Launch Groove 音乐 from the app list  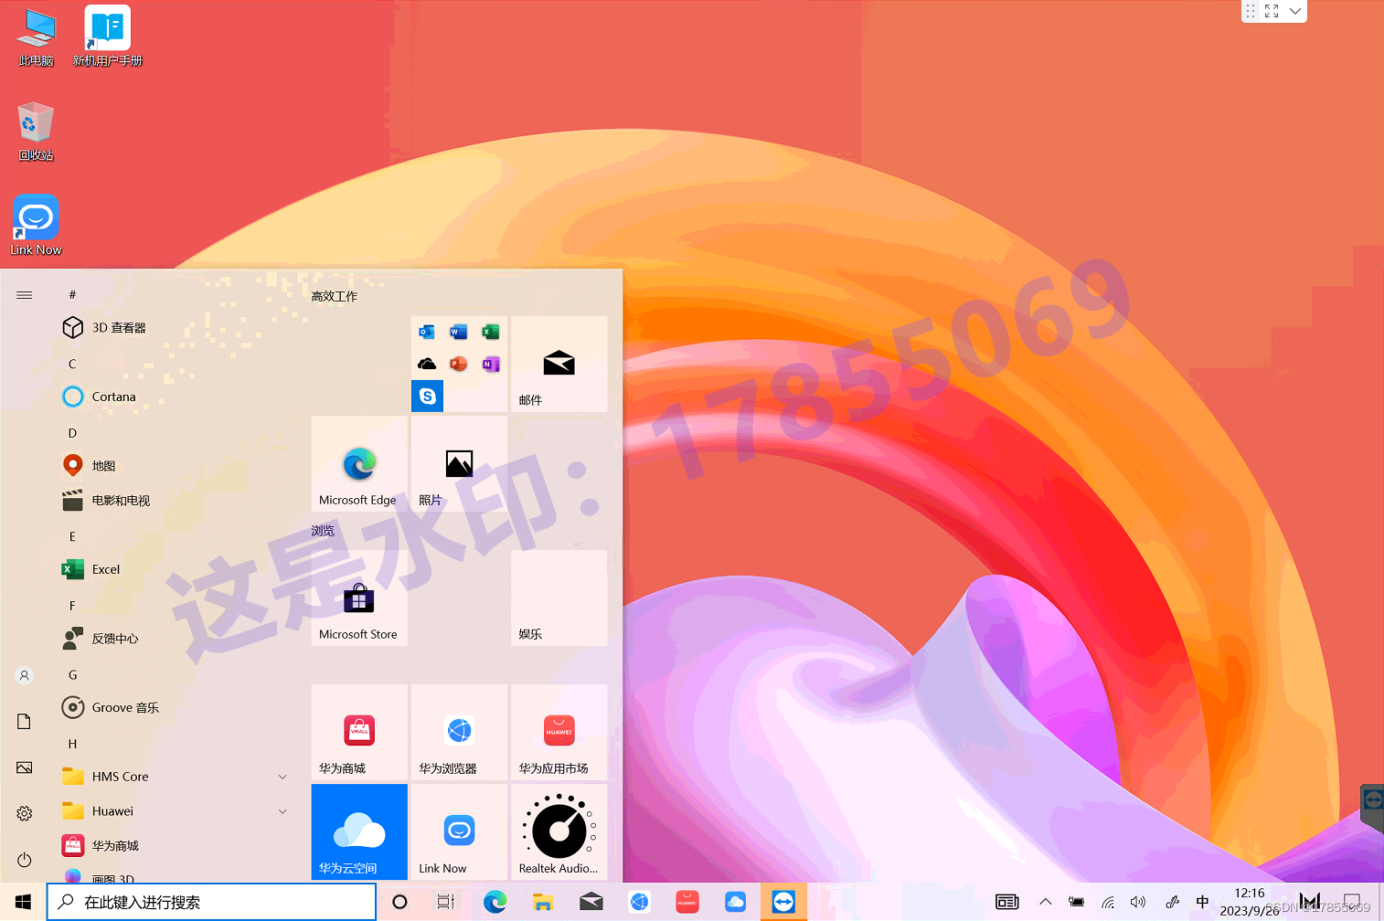click(174, 707)
